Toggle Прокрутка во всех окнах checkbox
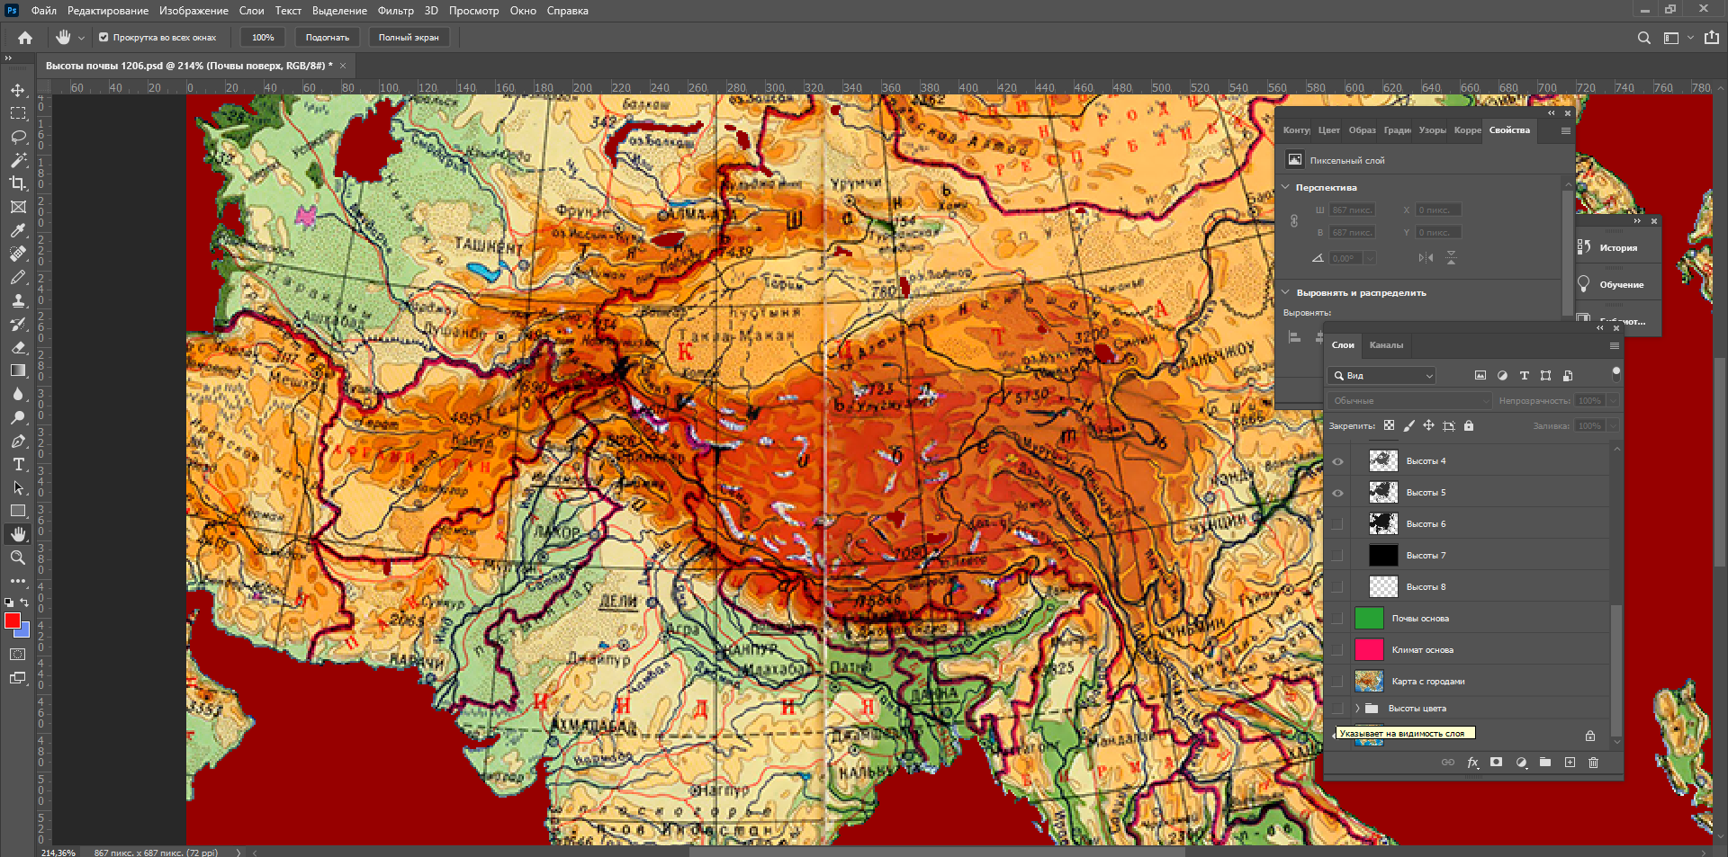Screen dimensions: 1728x857 (x=103, y=38)
